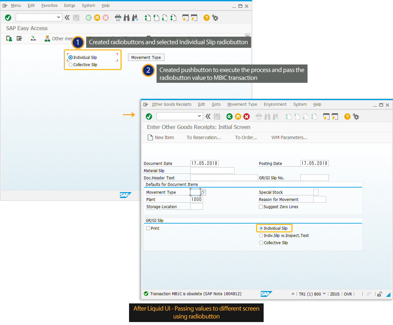
Task: Click the Find binoculars icon in SAP Easy Access
Action: [x=126, y=18]
